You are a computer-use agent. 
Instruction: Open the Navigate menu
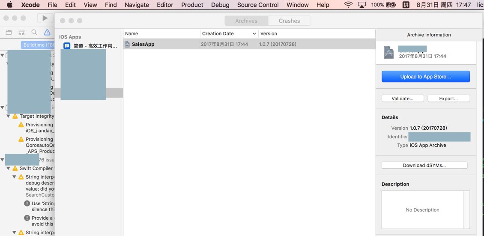point(137,5)
